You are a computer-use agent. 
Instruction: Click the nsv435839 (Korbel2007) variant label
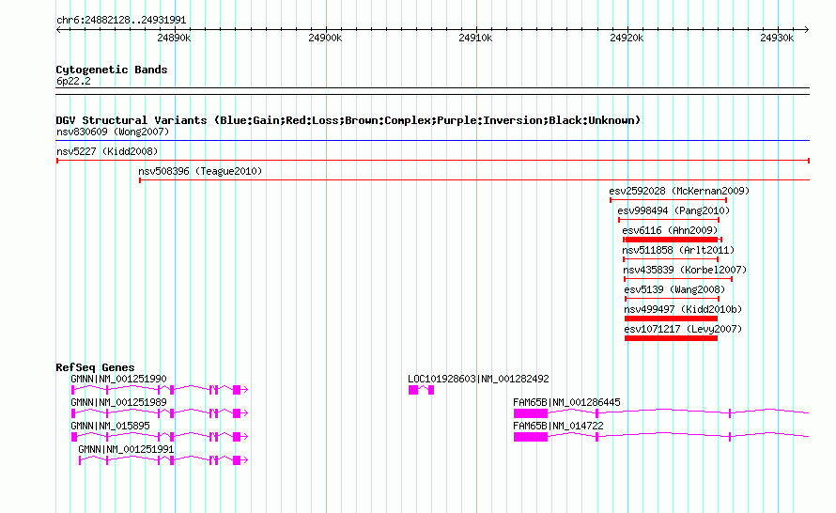pos(685,270)
